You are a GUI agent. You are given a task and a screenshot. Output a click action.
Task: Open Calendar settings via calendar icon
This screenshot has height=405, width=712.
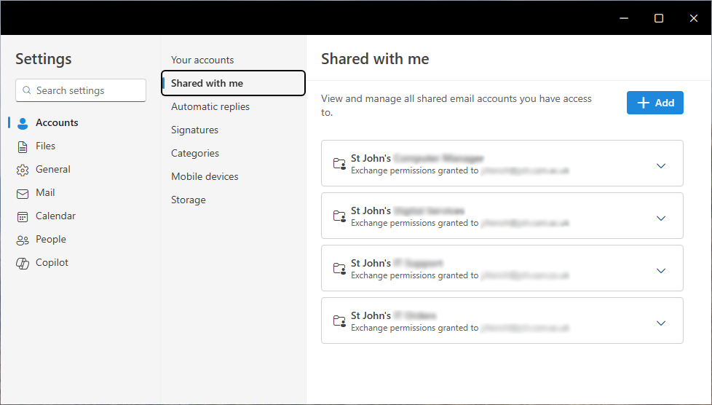(23, 217)
